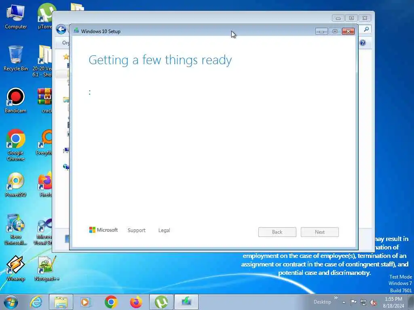414x310 pixels.
Task: Open the Action Center flag tray icon
Action: 353,302
